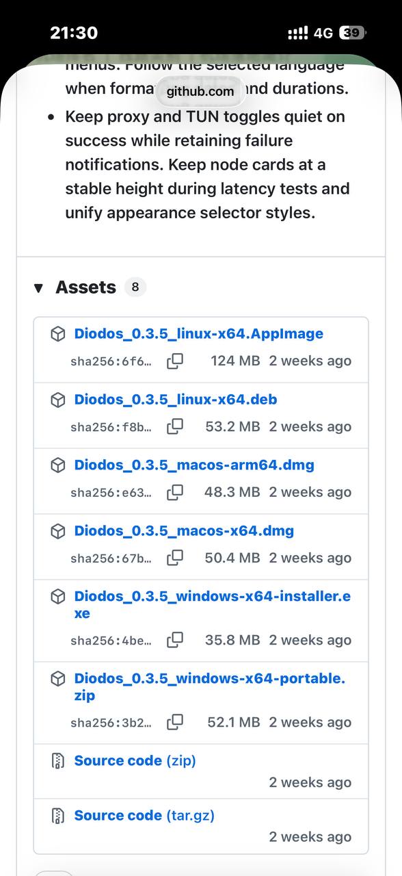The image size is (402, 876).
Task: Click the Assets heading
Action: (x=85, y=287)
